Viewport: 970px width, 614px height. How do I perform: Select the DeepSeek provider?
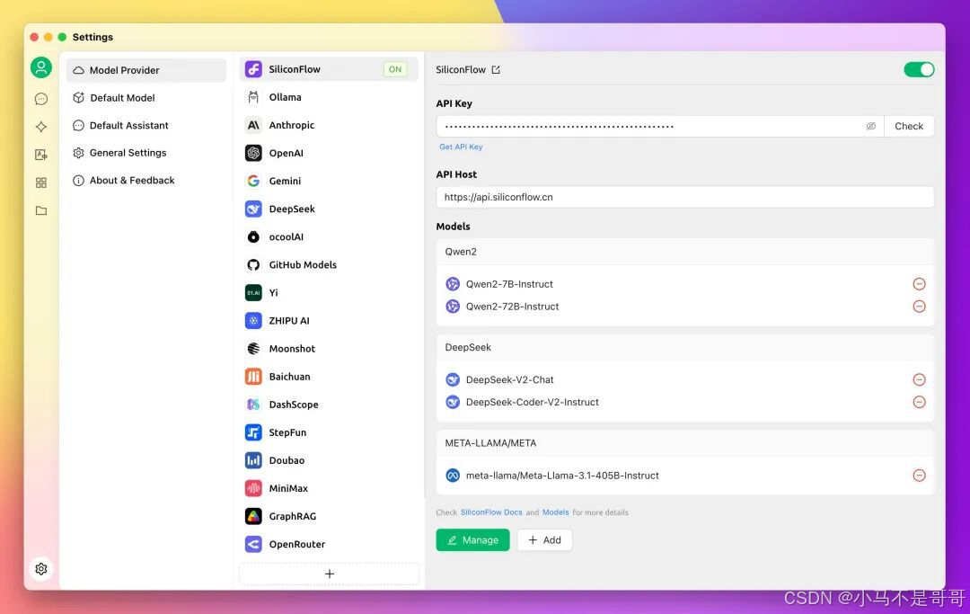pos(329,209)
